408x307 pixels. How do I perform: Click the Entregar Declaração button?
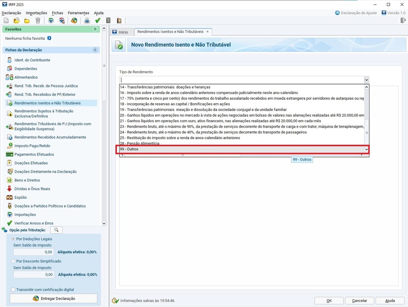pos(53,298)
